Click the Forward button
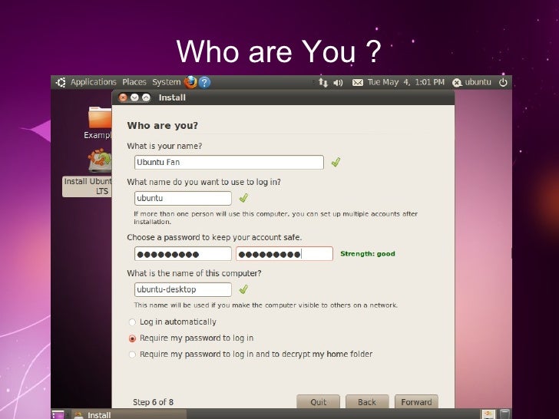The image size is (559, 419). click(416, 402)
